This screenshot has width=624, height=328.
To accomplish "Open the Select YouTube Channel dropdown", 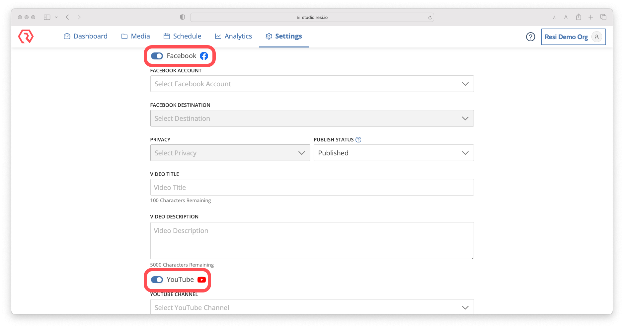I will 312,307.
